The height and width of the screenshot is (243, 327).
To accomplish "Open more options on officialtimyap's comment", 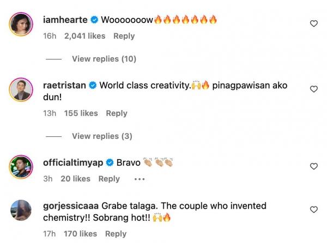I will point(140,179).
